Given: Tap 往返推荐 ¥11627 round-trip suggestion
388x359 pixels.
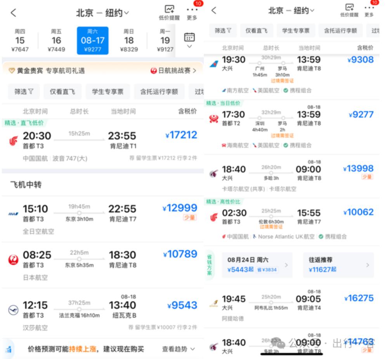Looking at the screenshot, I should (338, 265).
